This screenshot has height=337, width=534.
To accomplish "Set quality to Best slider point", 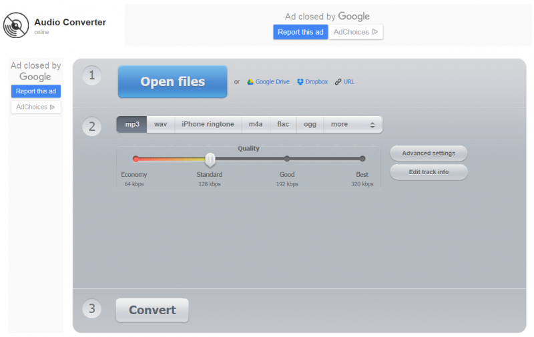I will pos(362,159).
